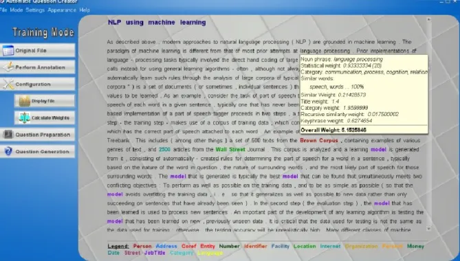Start Question Generation label
Screen dimensions: 460x261
(42, 151)
